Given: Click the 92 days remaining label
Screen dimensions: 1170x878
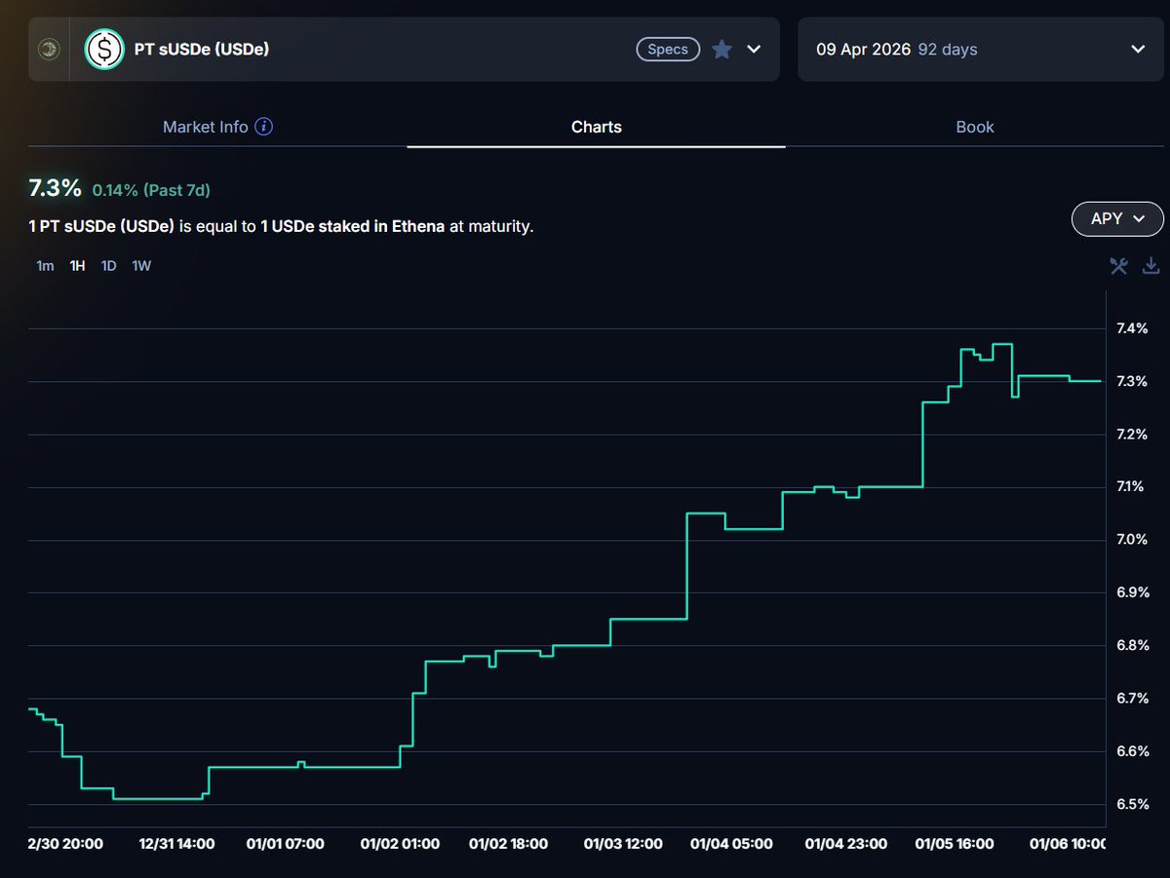Looking at the screenshot, I should coord(948,49).
